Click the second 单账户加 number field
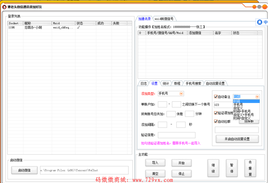 (176, 104)
